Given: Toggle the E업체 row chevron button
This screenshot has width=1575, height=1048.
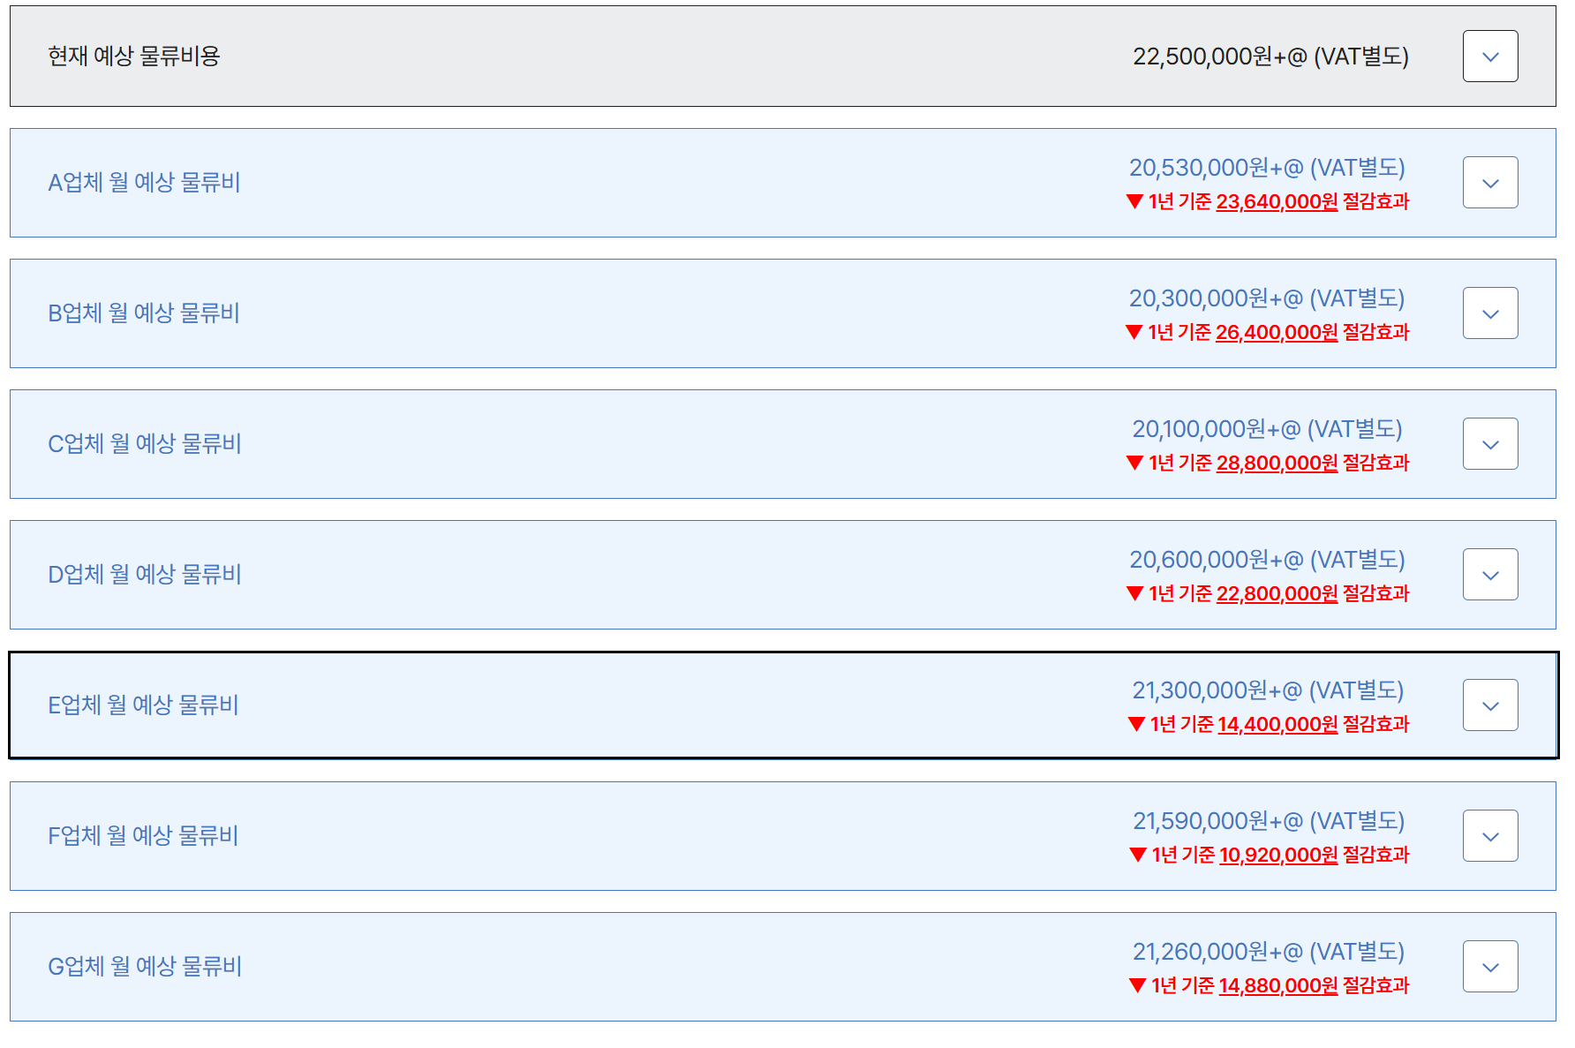Looking at the screenshot, I should [x=1489, y=705].
